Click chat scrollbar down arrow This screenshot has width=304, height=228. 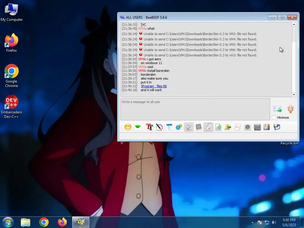(x=294, y=95)
